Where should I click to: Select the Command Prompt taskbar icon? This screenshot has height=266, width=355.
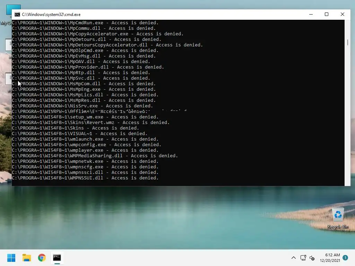click(x=57, y=258)
